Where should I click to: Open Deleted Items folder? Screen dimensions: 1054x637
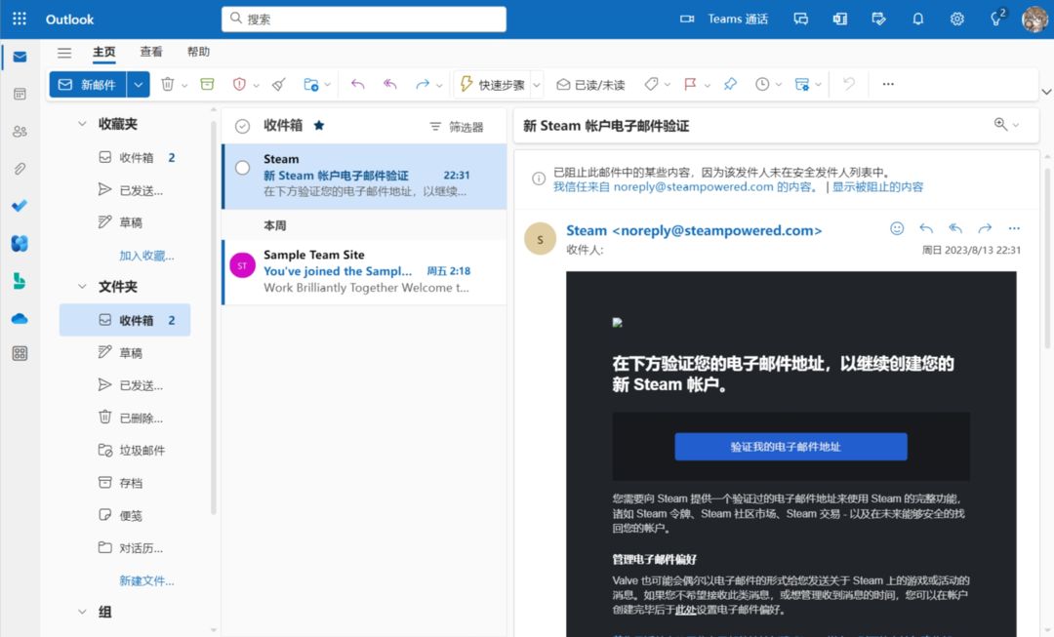125,418
